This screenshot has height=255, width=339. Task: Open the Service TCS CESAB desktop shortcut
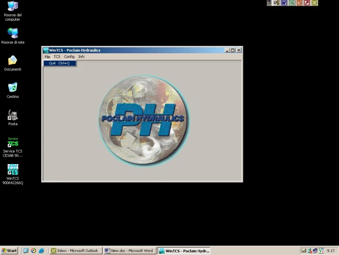13,142
